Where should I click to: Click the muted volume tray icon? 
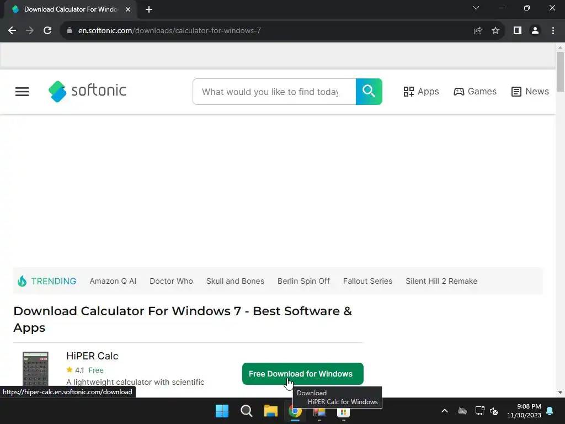(x=494, y=411)
